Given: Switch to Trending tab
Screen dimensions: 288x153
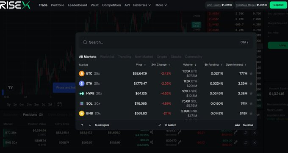Looking at the screenshot, I should [x=125, y=57].
